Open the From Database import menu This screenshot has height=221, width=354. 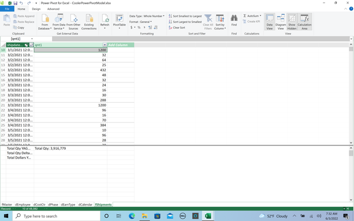45,22
